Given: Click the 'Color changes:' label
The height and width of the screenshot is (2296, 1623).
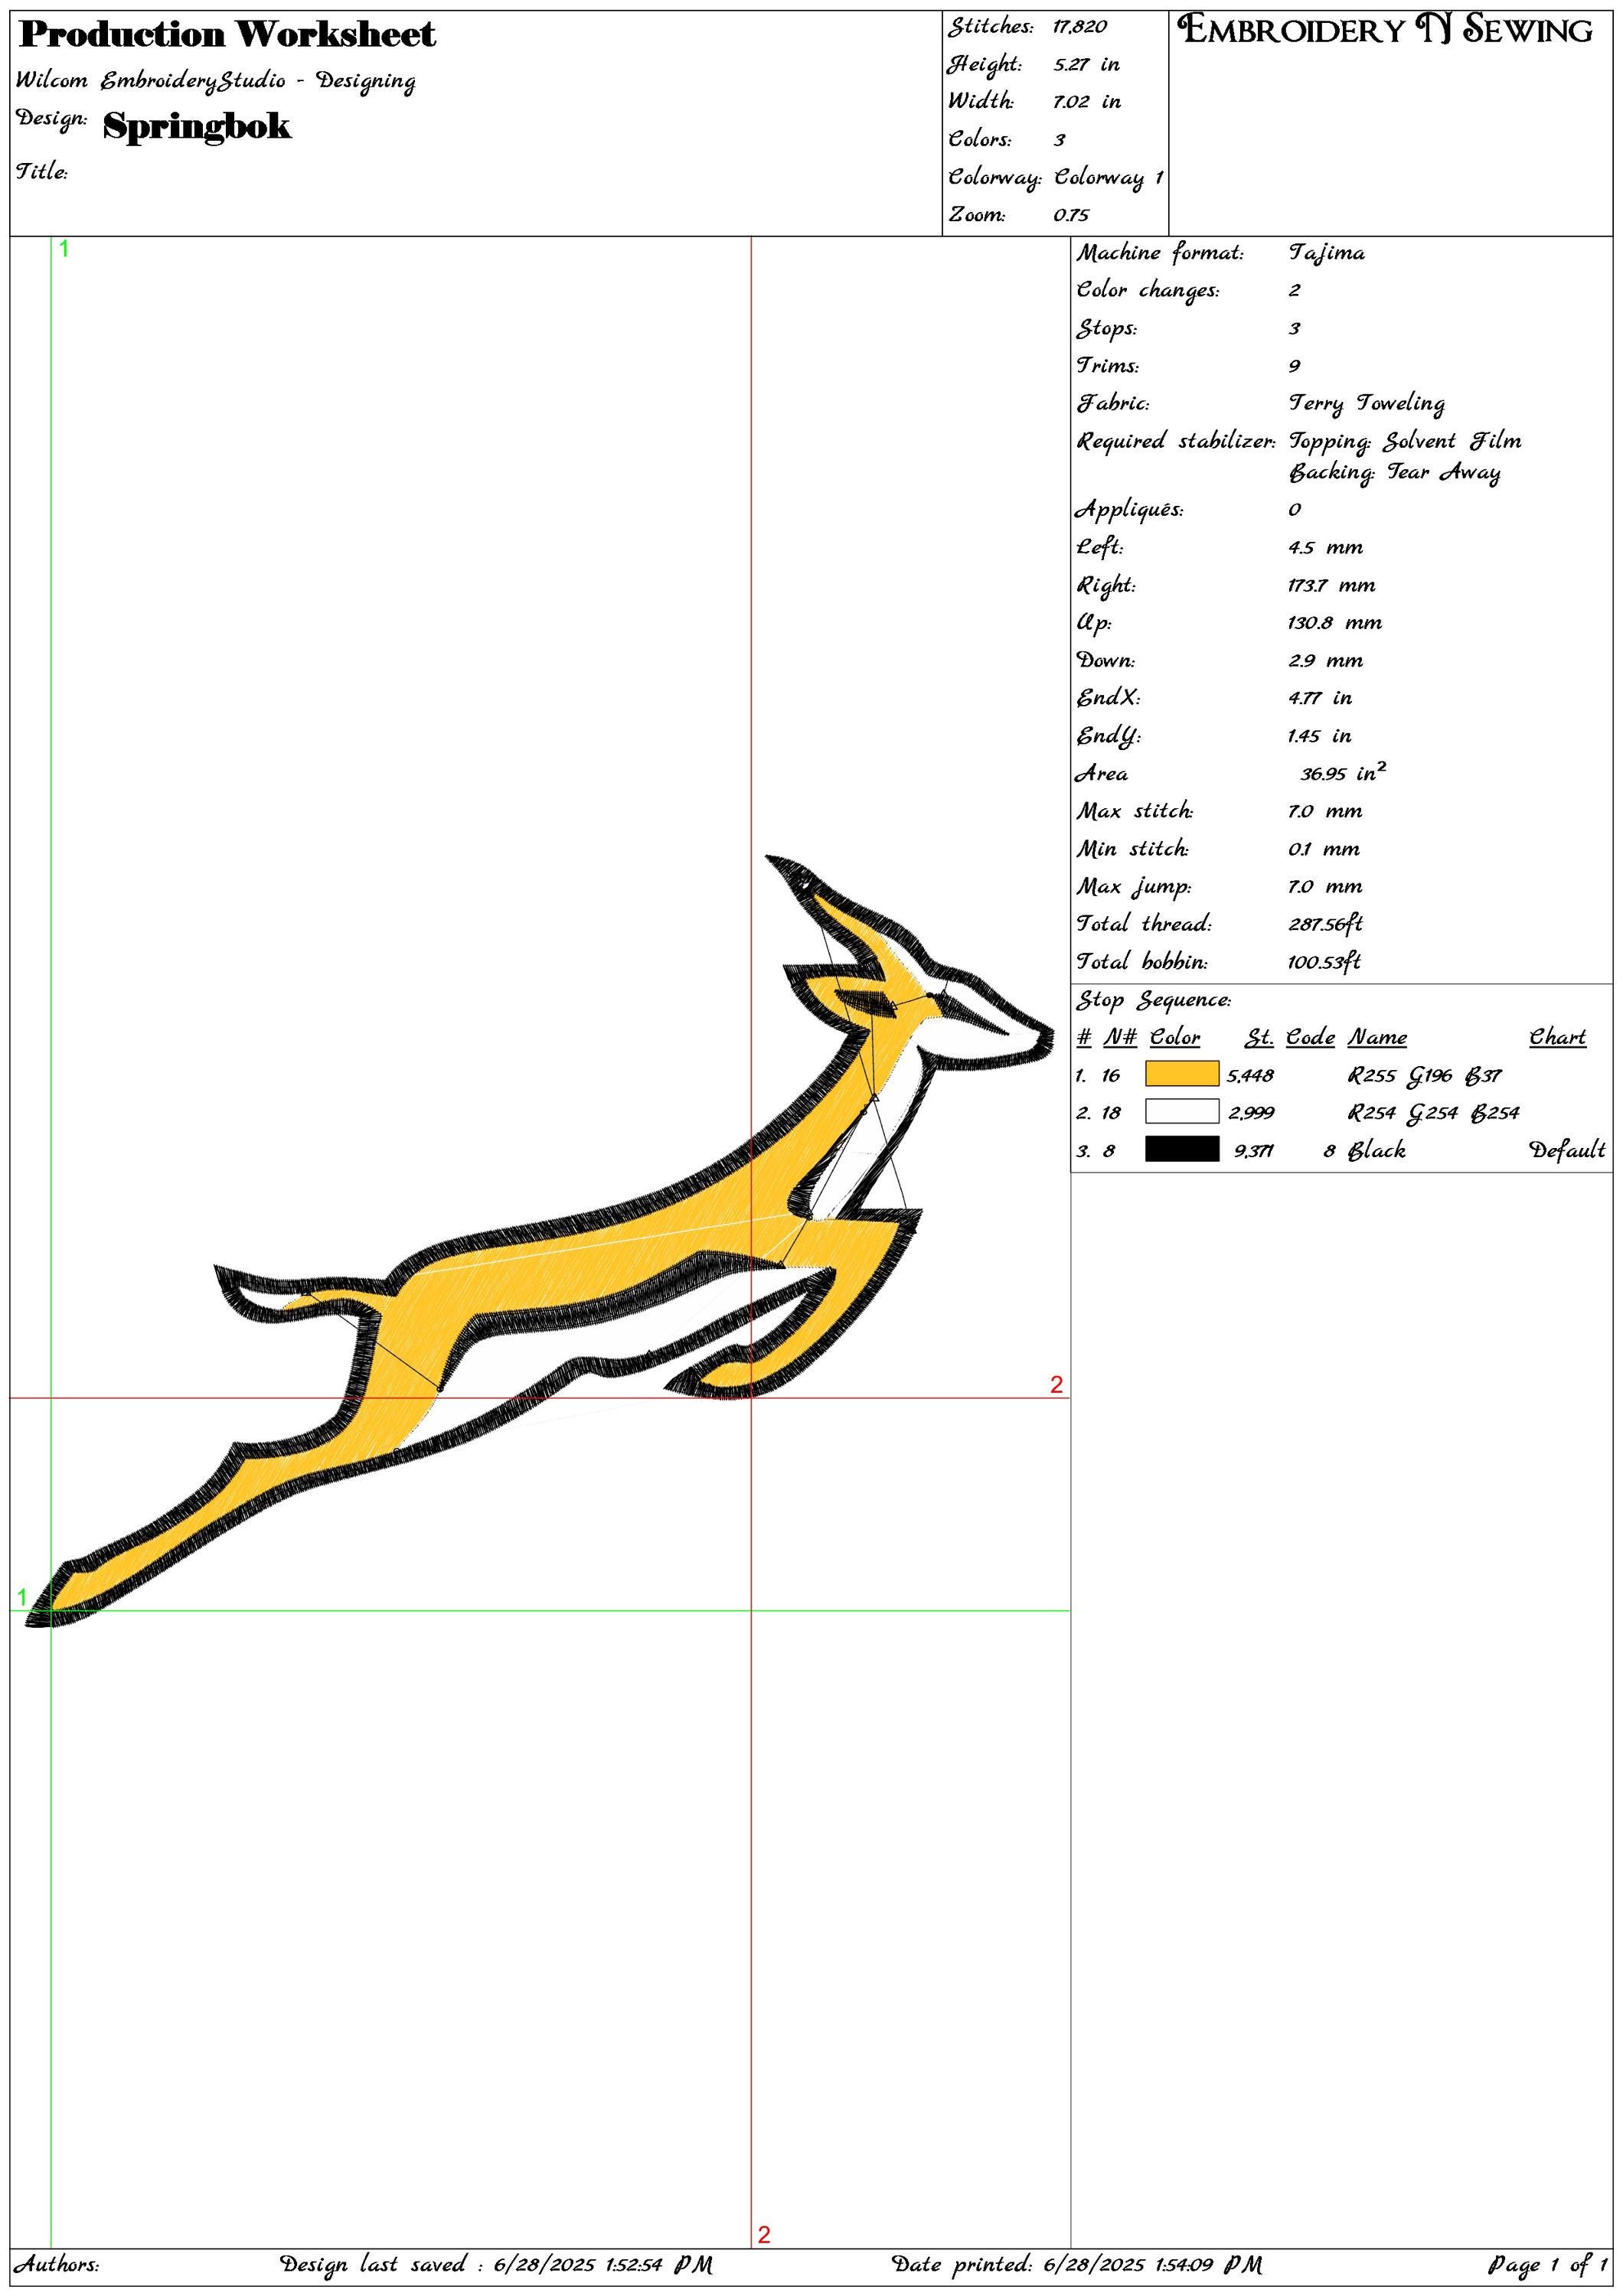Looking at the screenshot, I should click(x=1148, y=290).
